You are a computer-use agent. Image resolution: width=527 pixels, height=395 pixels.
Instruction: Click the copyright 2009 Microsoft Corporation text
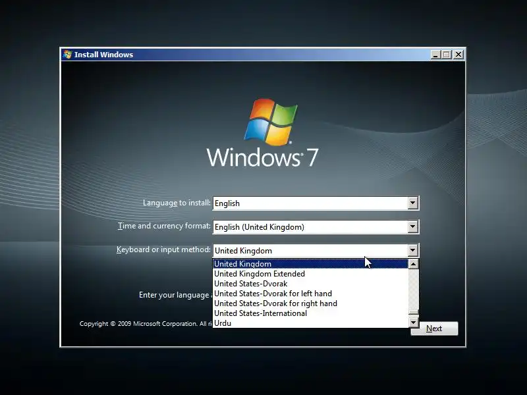[x=145, y=324]
